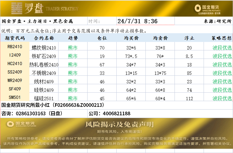This screenshot has height=153, width=233.
Task: Click the 硅铁2409 contract name
Action: pyautogui.click(x=44, y=90)
